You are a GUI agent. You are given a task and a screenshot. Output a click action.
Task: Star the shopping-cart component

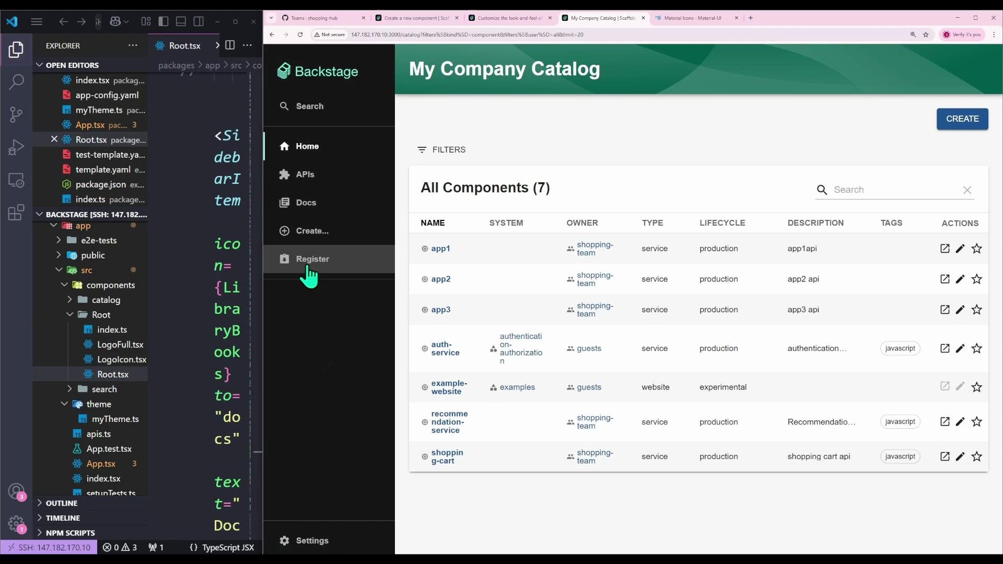pos(976,456)
